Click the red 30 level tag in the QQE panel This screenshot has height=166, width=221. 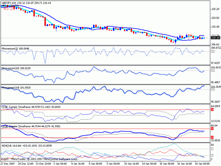212,137
